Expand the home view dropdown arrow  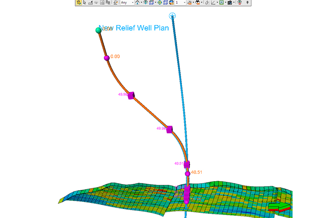pos(141,2)
